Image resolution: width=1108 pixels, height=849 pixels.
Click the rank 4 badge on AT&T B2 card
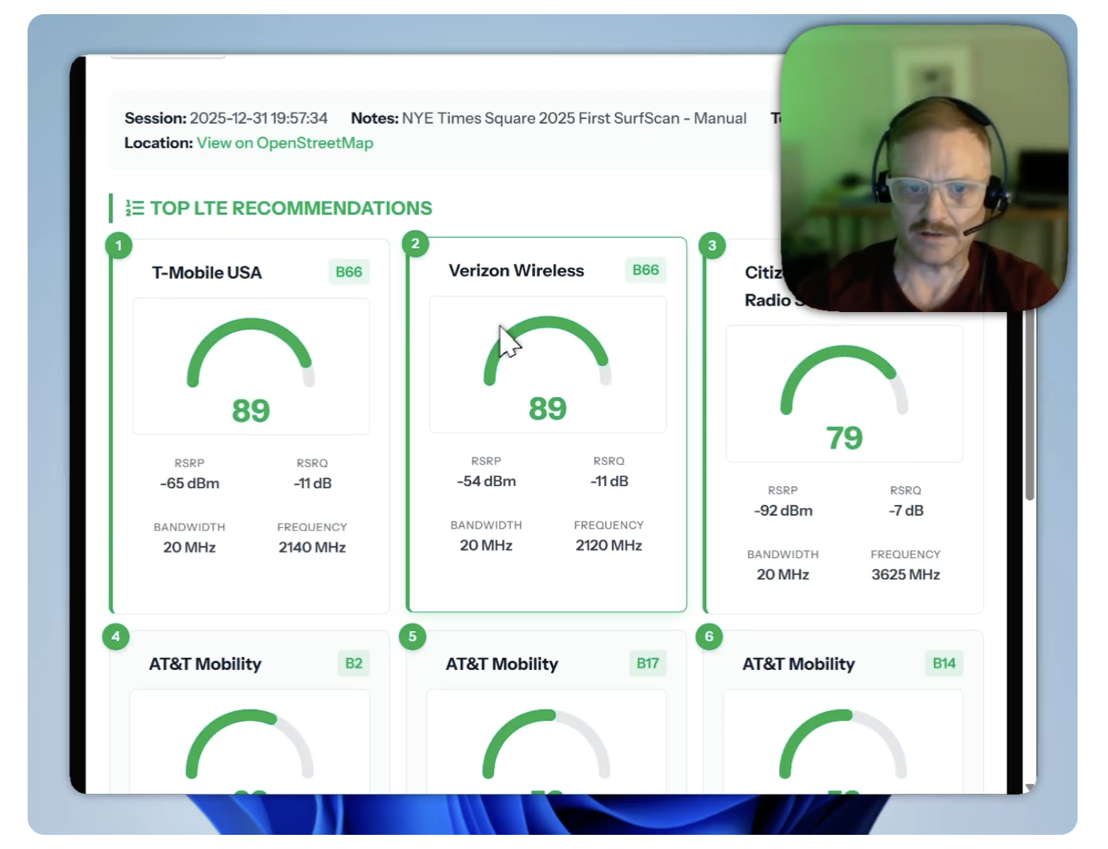click(116, 636)
